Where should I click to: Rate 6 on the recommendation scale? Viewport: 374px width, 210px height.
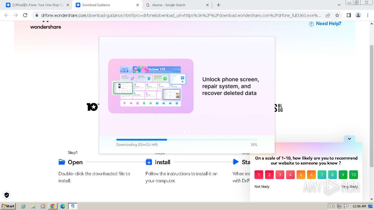[x=311, y=175]
